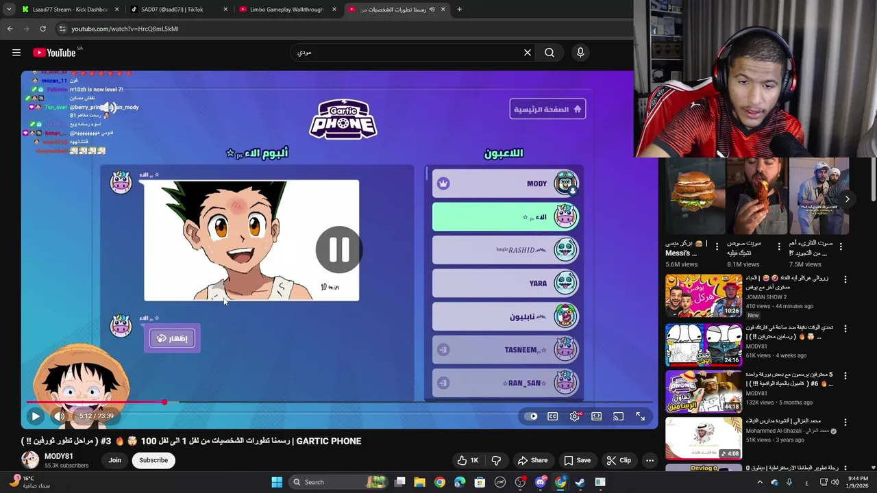Open the 24:16 MODY81 video thumbnail
The image size is (877, 493).
[704, 344]
